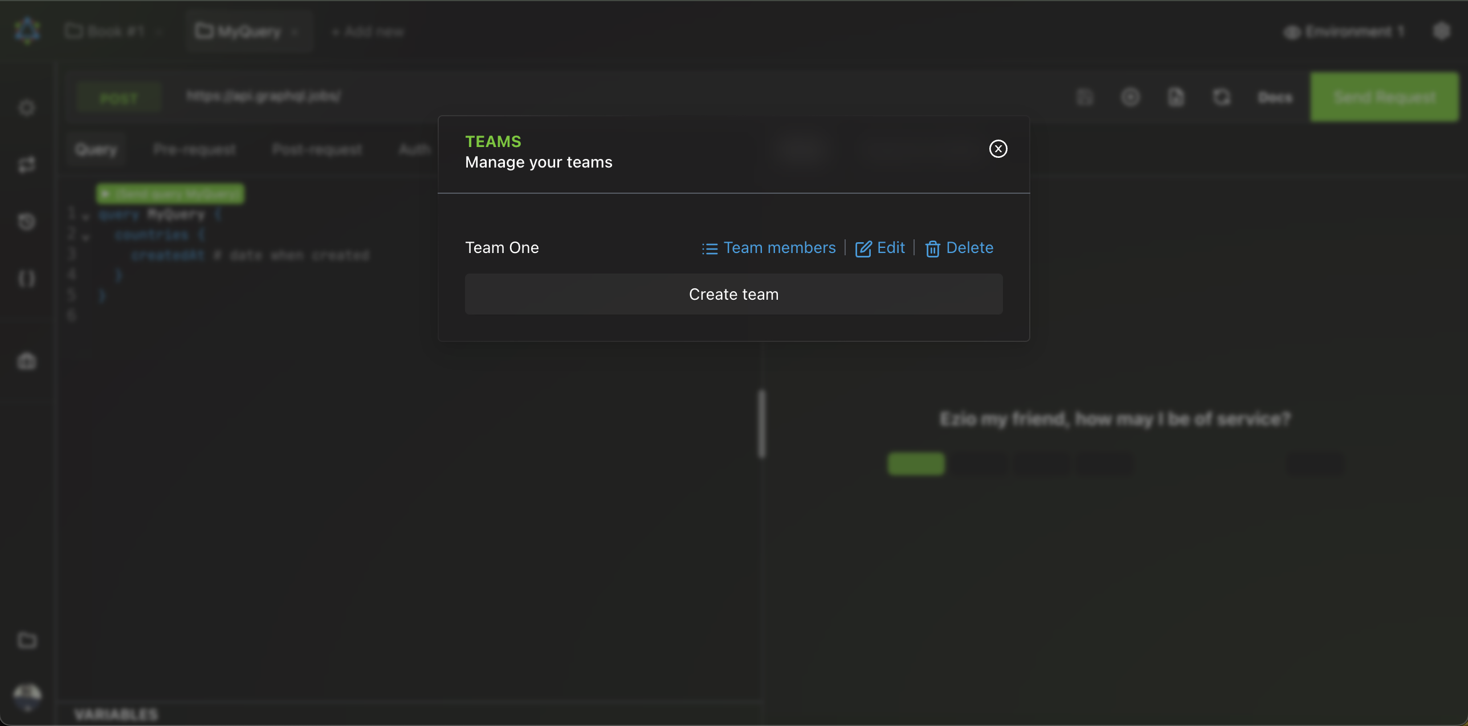Collapse line 1 query fold arrow

pyautogui.click(x=85, y=216)
